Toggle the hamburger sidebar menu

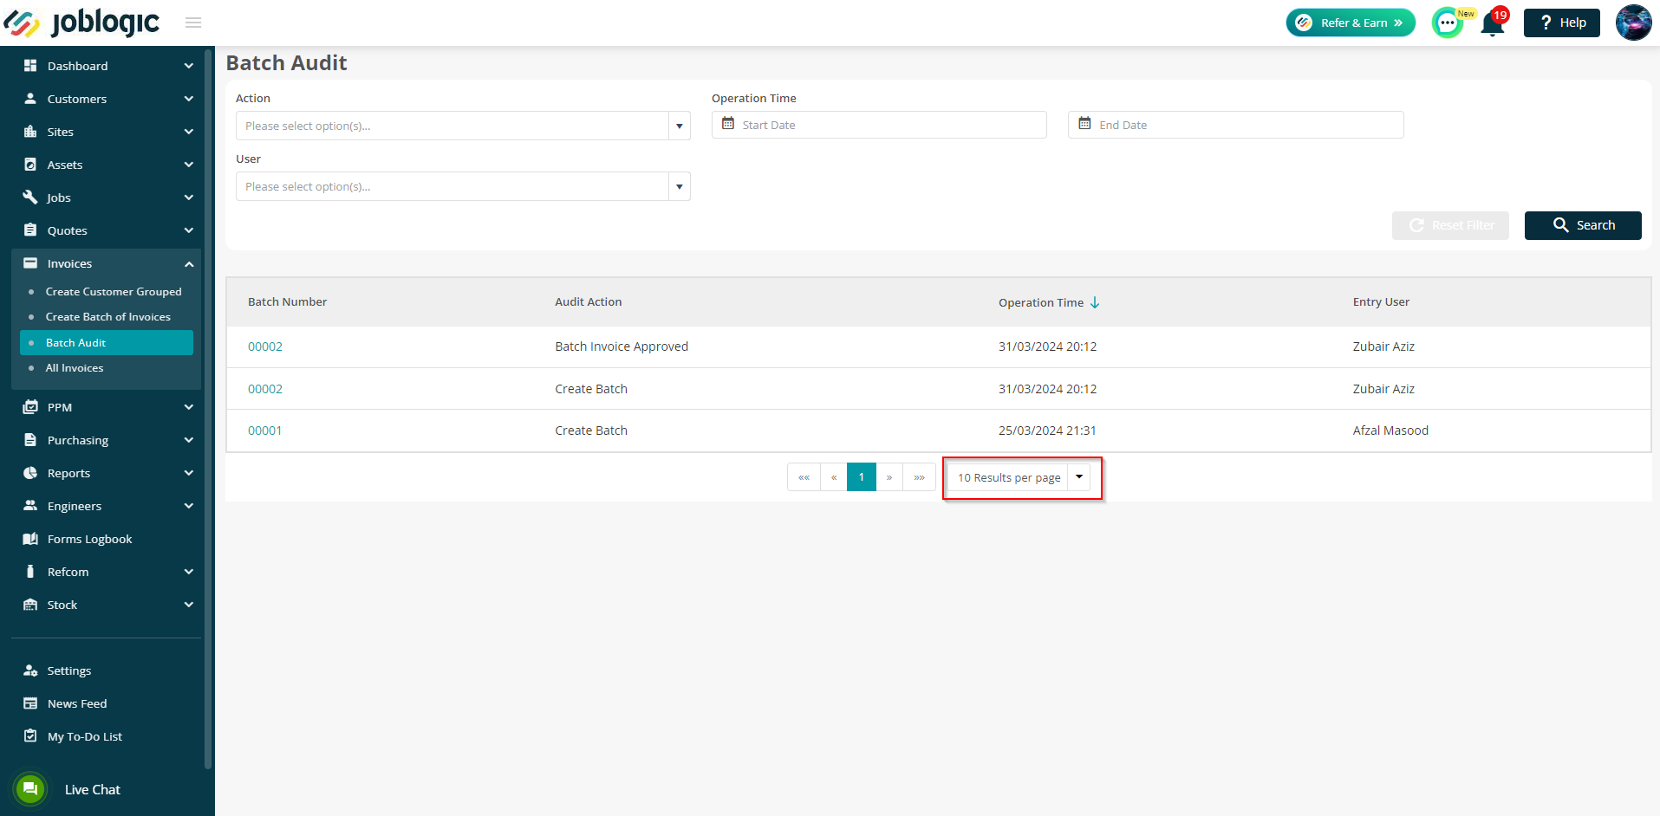193,23
